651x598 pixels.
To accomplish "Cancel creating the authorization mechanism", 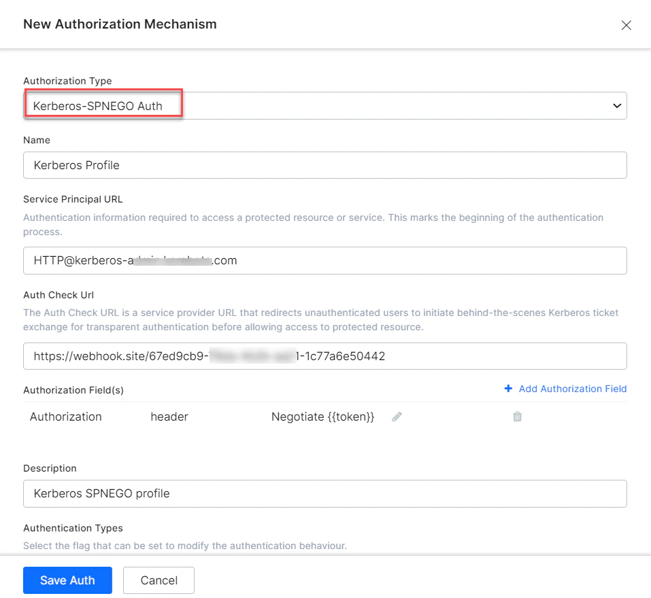I will (158, 580).
